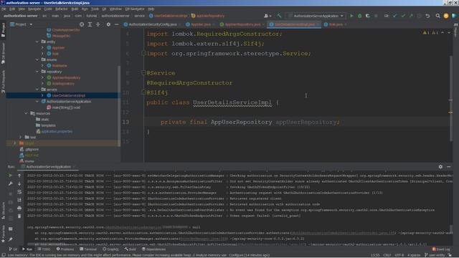Toggle the code folding marker at @Service
The height and width of the screenshot is (258, 459).
(143, 72)
